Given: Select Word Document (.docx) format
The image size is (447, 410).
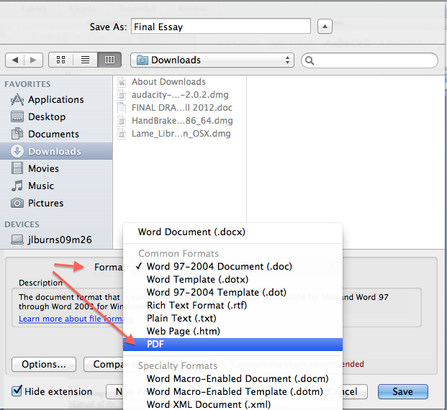Looking at the screenshot, I should (191, 232).
